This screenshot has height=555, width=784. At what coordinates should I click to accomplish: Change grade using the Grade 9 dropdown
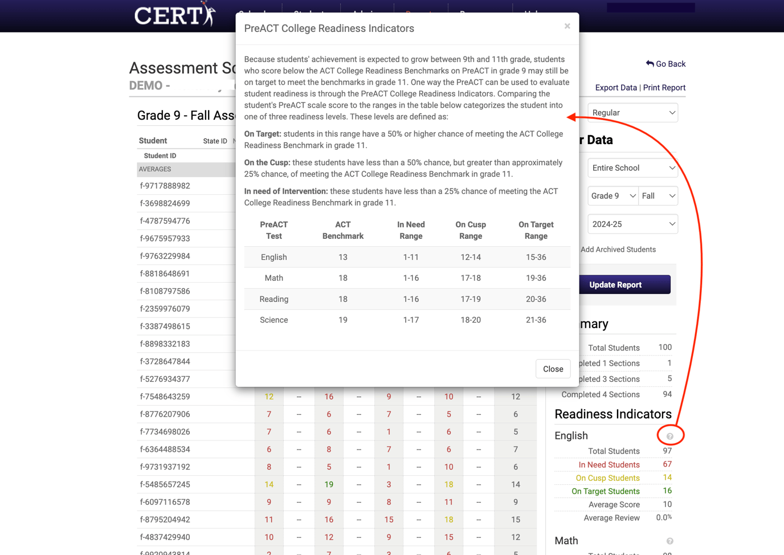[612, 195]
